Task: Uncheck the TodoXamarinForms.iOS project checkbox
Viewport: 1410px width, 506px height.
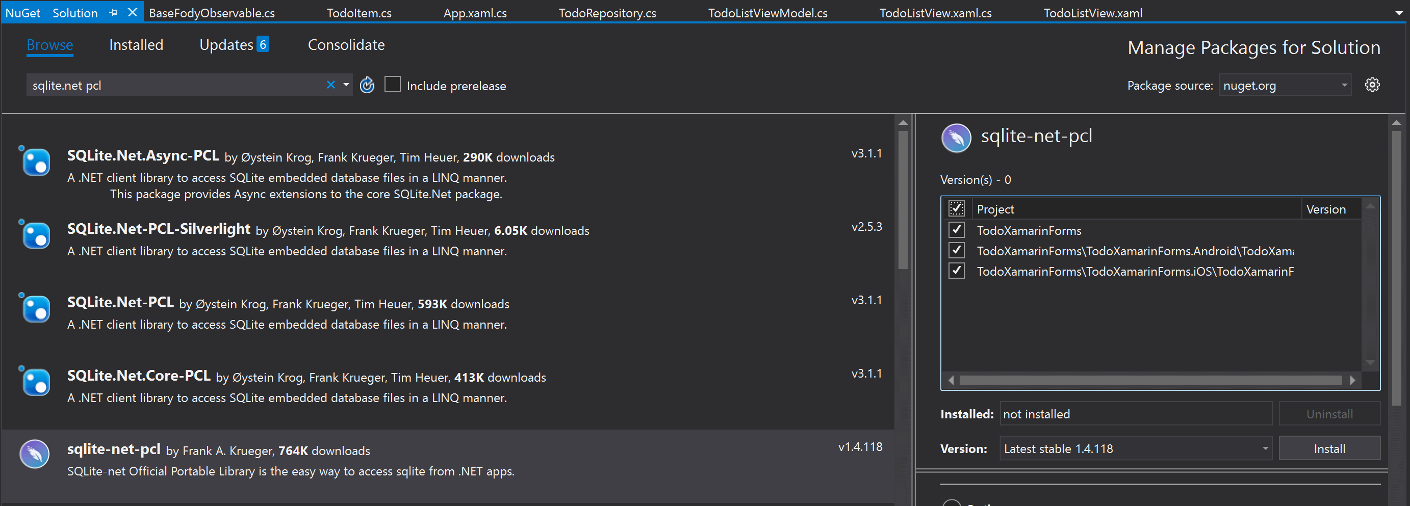Action: pyautogui.click(x=956, y=270)
